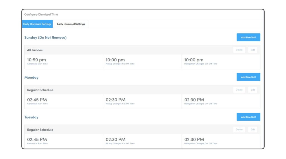Delete Tuesday's Regular Schedule shift

(x=239, y=129)
